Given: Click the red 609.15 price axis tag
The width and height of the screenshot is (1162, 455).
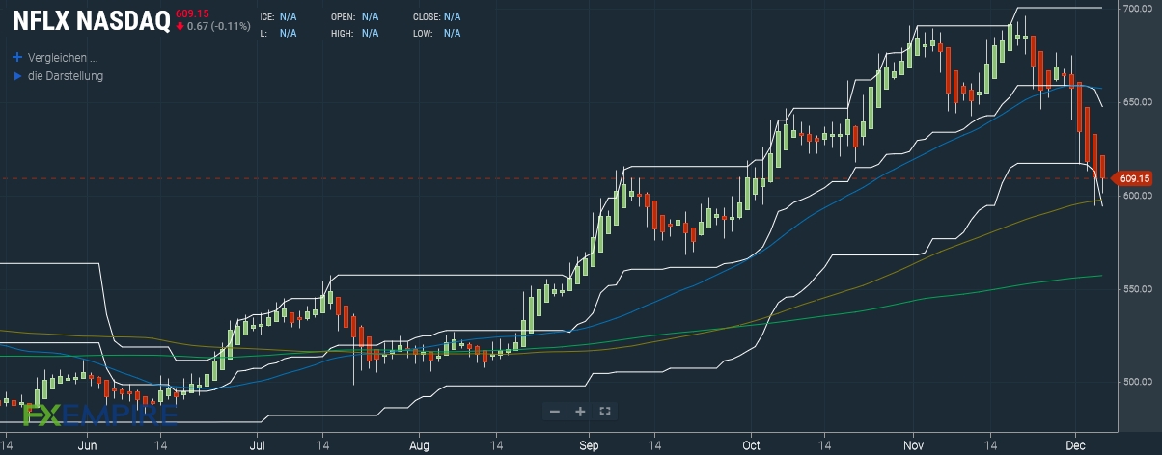Looking at the screenshot, I should (x=1132, y=178).
